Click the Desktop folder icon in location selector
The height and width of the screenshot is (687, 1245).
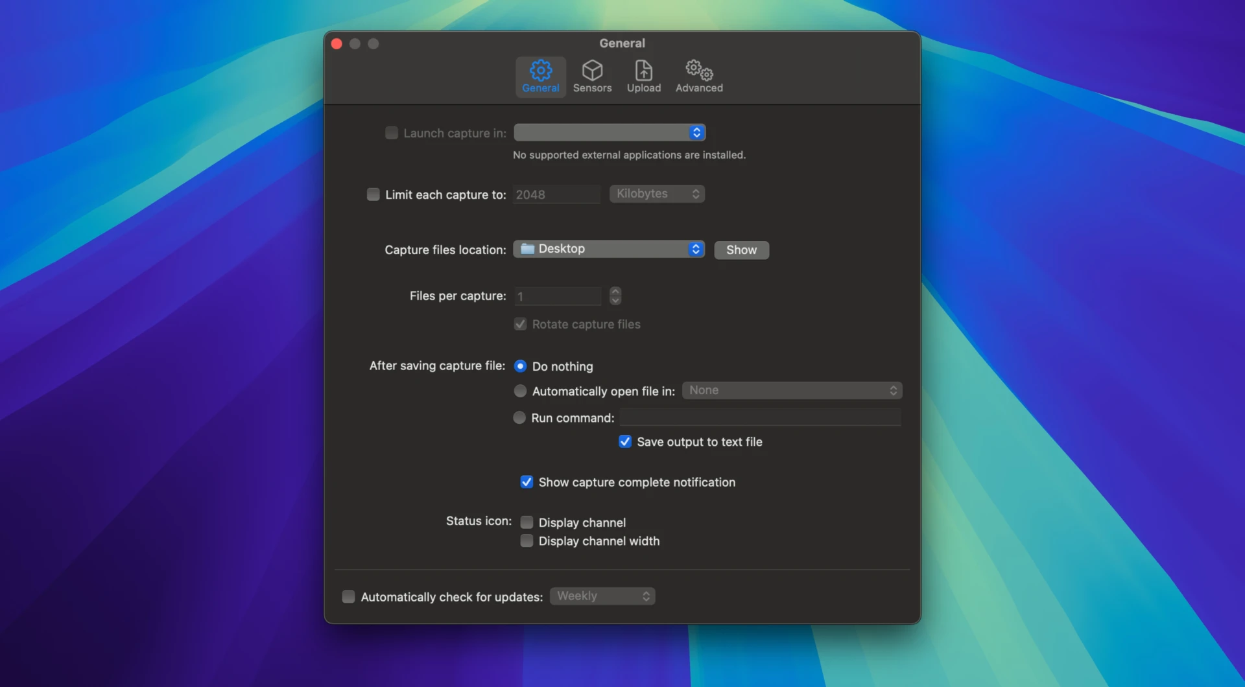pos(527,248)
